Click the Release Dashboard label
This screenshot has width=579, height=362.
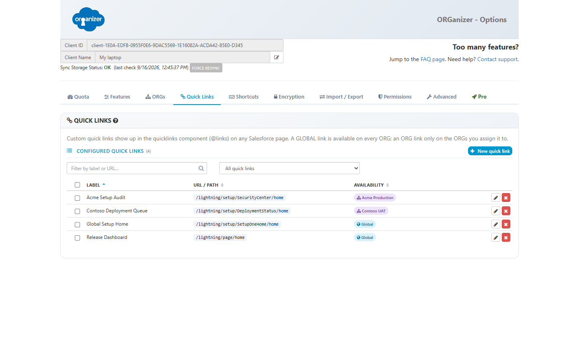(x=107, y=237)
